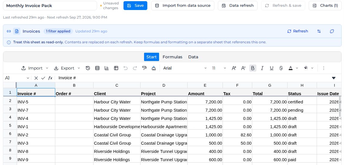344x165 pixels.
Task: Click the fx insert function icon
Action: click(50, 78)
